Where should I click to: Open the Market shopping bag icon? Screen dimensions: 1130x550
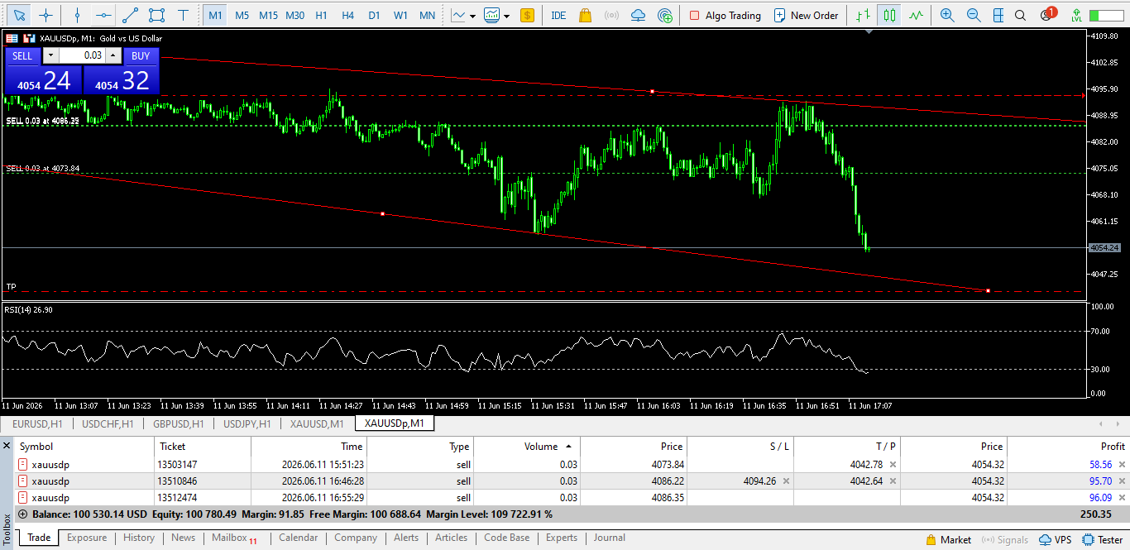click(x=585, y=15)
